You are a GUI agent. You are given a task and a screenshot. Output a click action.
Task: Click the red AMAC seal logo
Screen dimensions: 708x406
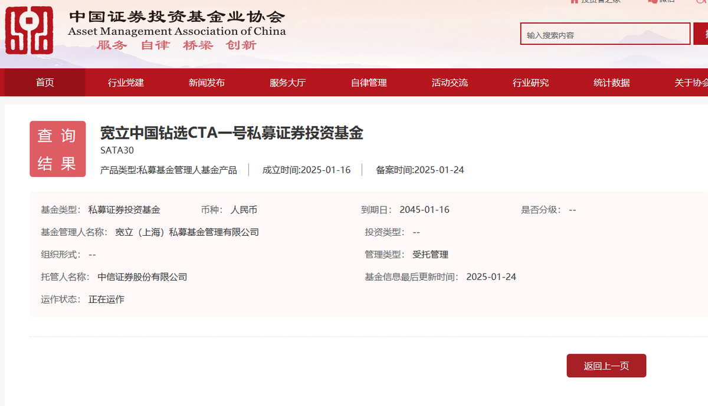(x=29, y=30)
